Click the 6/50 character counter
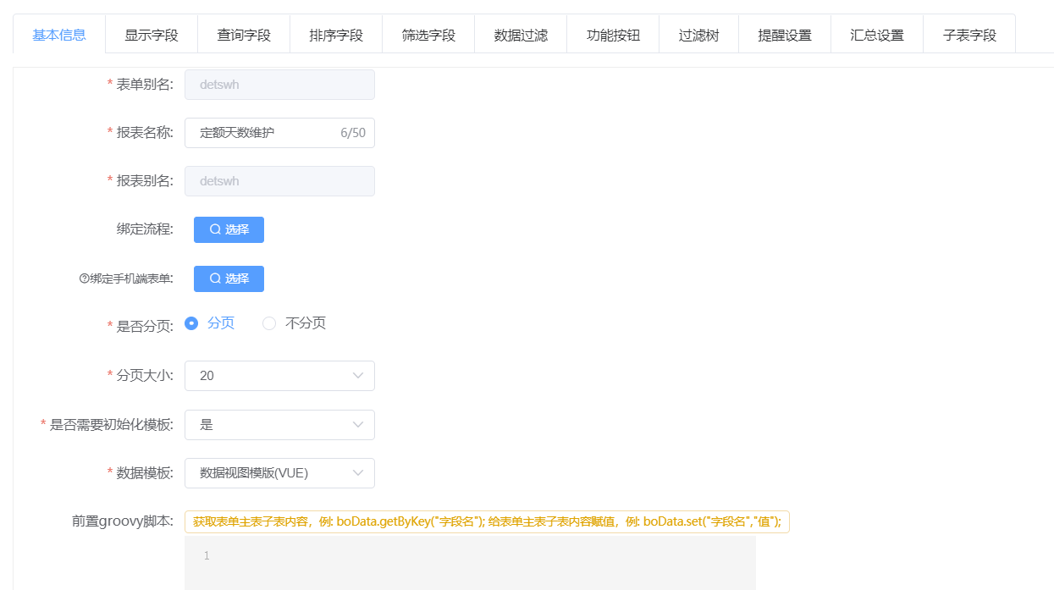 [353, 133]
